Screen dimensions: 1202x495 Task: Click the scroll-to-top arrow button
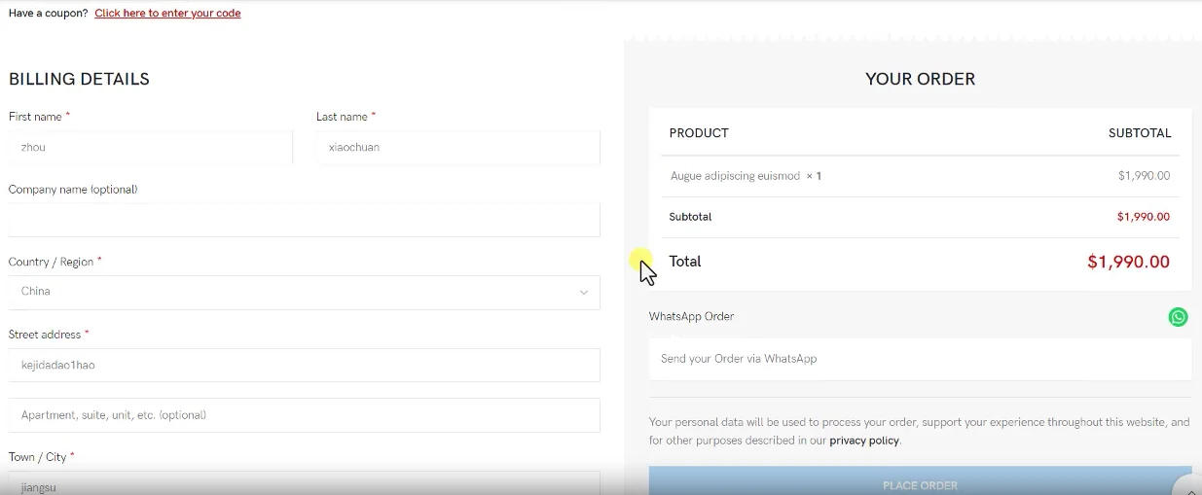coord(1190,487)
